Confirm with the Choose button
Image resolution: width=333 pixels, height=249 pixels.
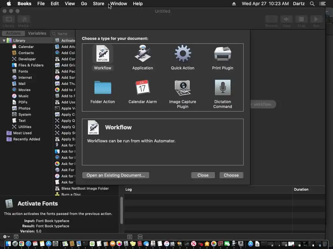[231, 175]
